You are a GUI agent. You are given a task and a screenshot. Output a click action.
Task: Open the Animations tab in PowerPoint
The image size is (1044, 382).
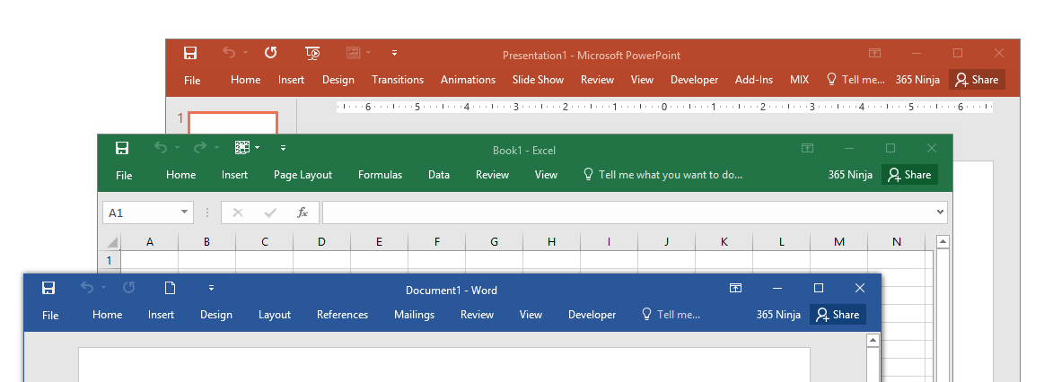pos(468,80)
